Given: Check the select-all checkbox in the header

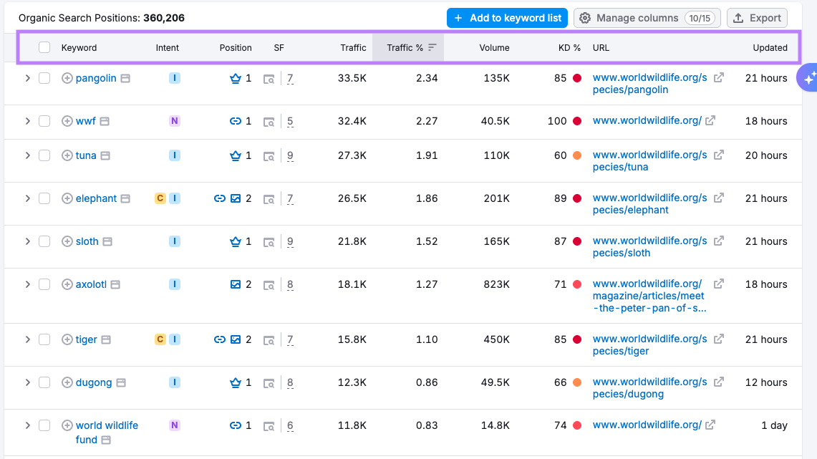Looking at the screenshot, I should (44, 47).
